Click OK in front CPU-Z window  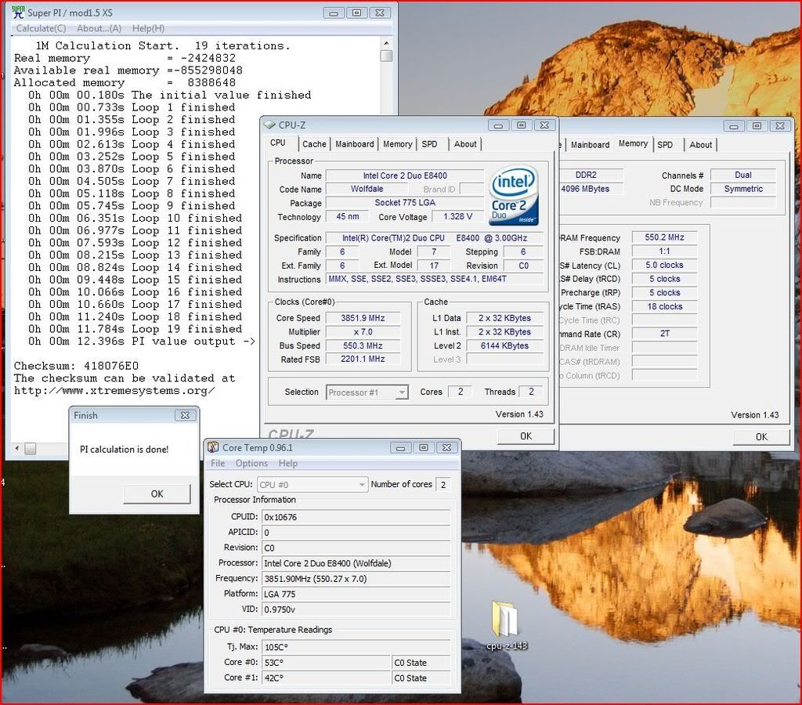[526, 436]
